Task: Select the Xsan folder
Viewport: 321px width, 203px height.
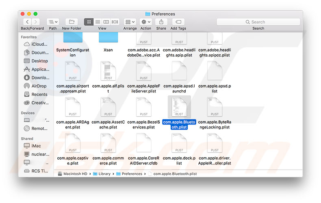Action: pyautogui.click(x=108, y=42)
